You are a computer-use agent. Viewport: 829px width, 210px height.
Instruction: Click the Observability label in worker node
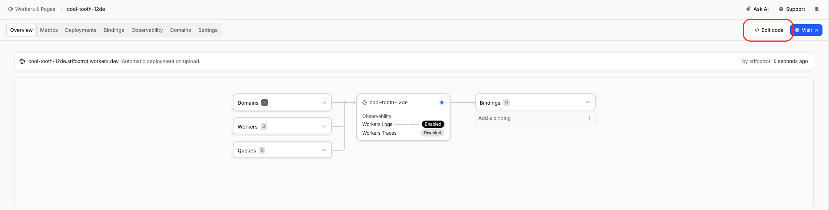pos(377,116)
